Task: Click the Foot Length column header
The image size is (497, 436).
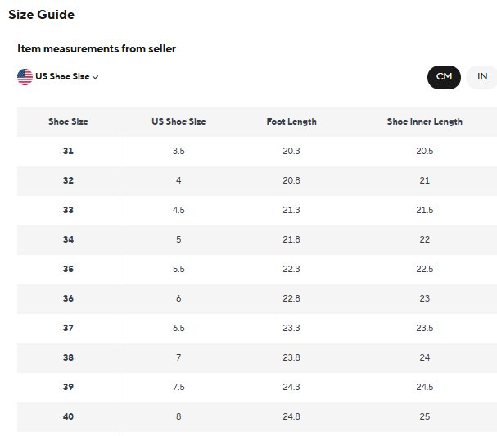Action: pyautogui.click(x=291, y=121)
